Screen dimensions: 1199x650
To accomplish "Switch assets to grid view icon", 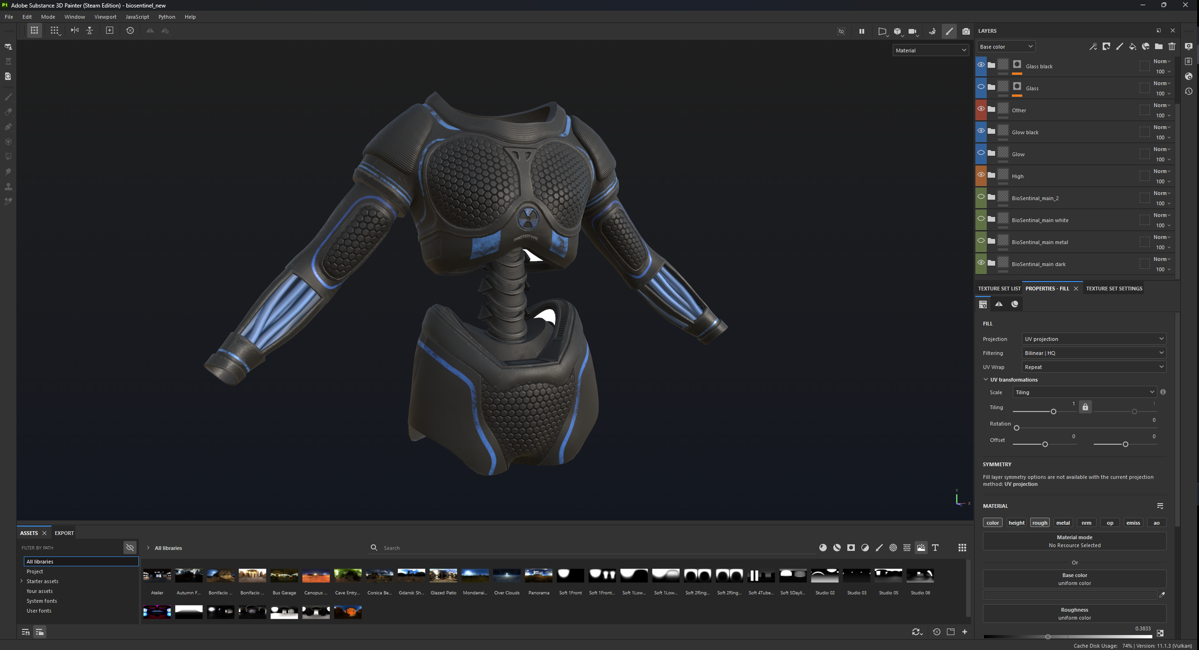I will pyautogui.click(x=962, y=548).
